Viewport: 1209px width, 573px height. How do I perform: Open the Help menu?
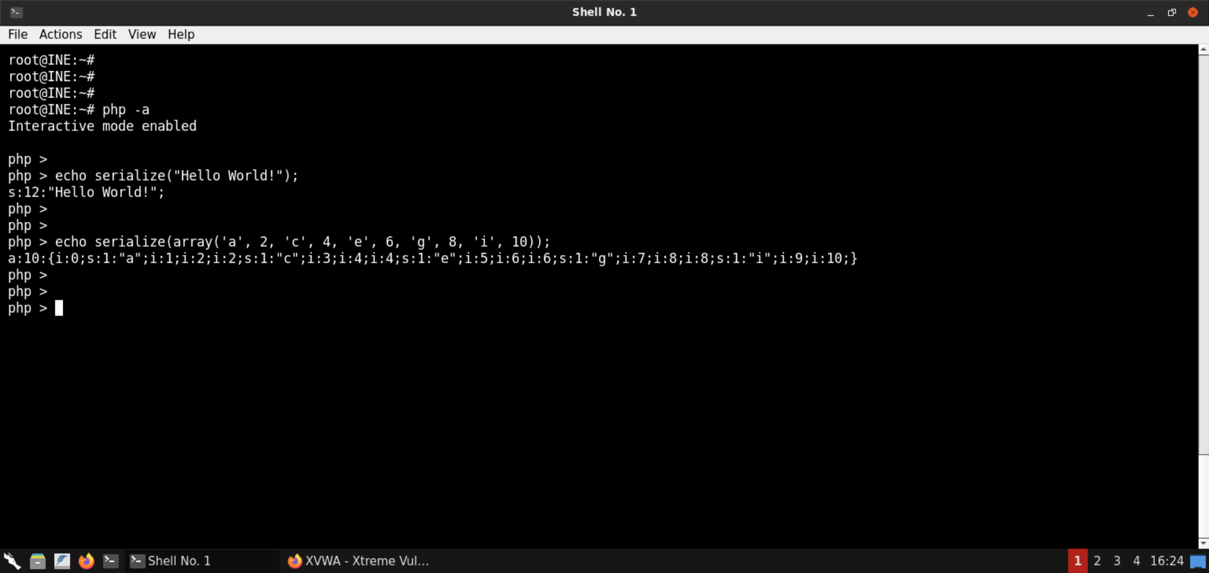click(181, 35)
